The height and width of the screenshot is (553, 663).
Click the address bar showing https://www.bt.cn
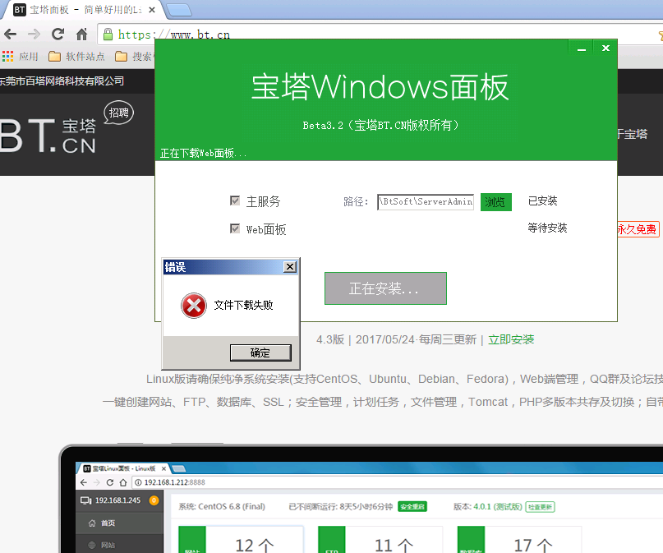coord(380,35)
